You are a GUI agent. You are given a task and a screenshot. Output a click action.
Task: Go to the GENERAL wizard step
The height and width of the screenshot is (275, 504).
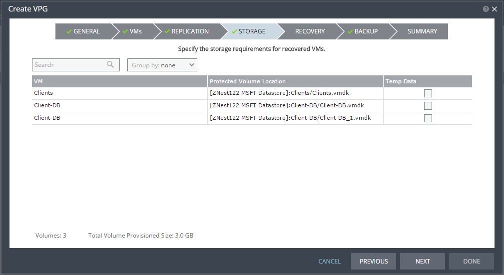83,31
